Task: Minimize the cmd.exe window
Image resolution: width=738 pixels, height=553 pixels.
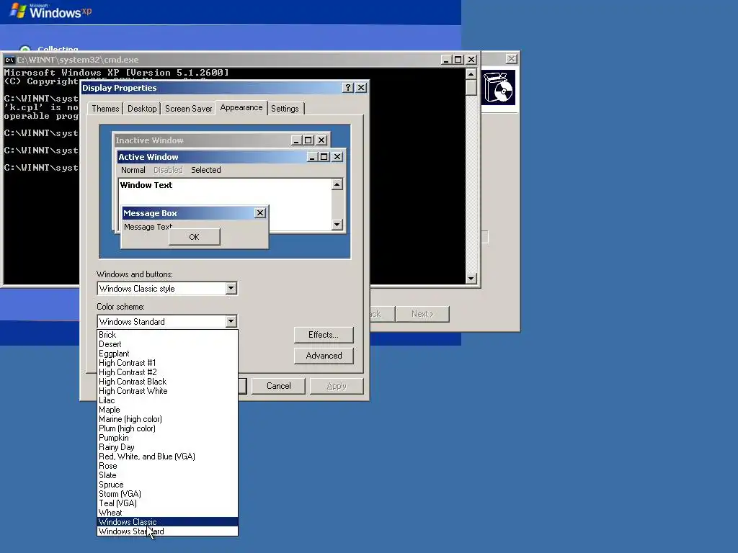Action: 446,60
